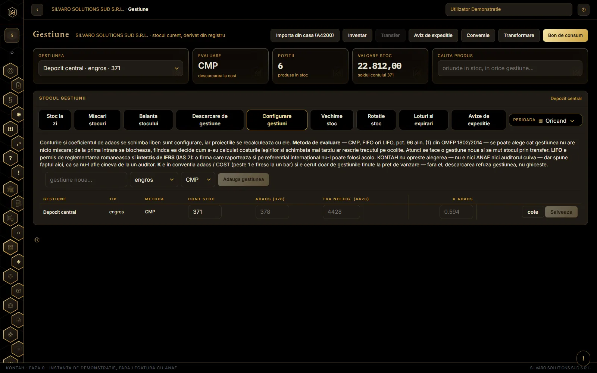The image size is (597, 373).
Task: Open the new document (page plus) hexagon
Action: (18, 85)
